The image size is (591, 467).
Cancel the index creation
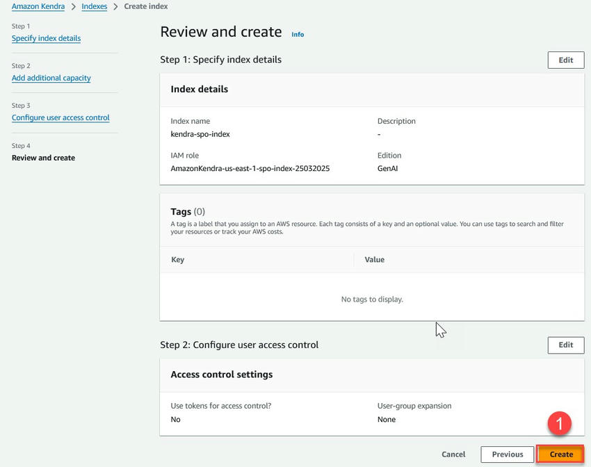pos(453,454)
